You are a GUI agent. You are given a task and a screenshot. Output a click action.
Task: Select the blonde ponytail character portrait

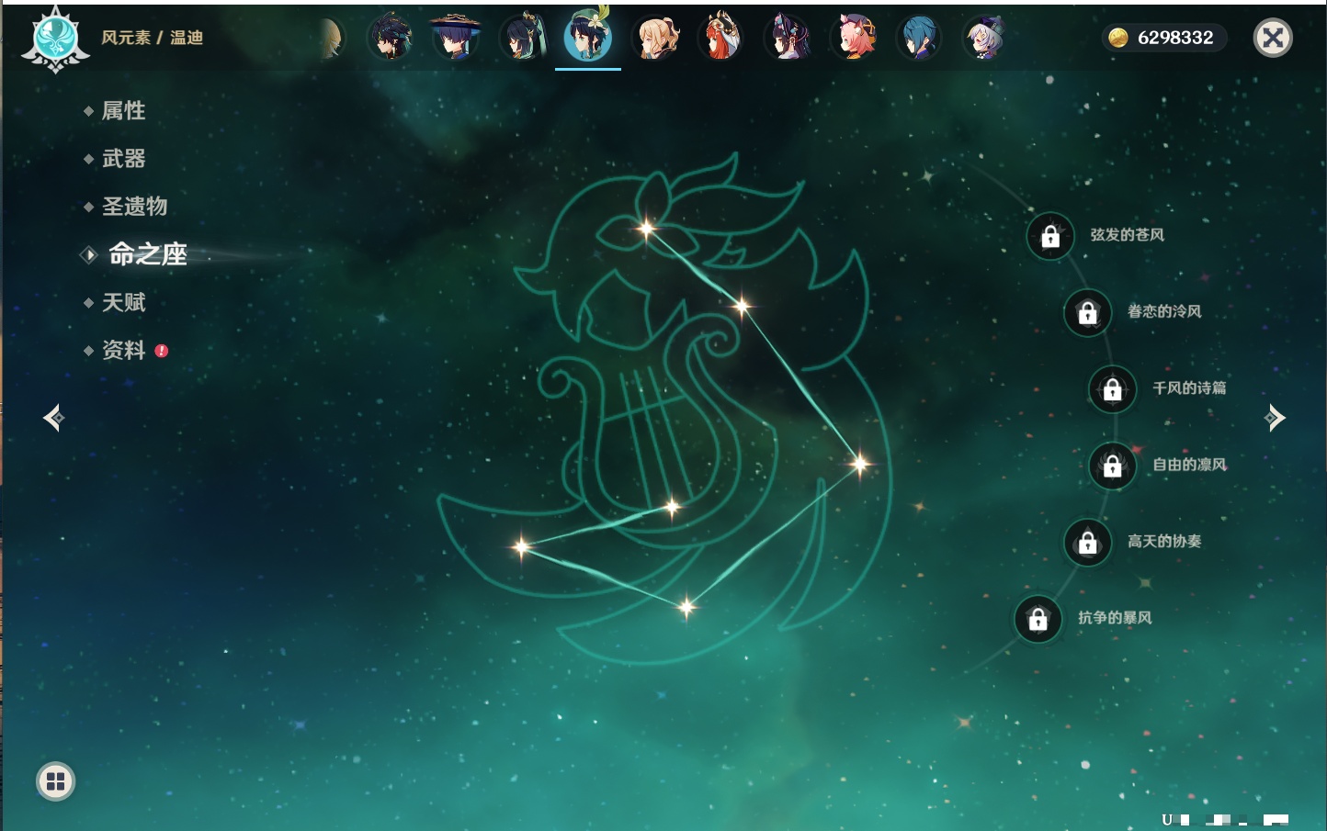tap(655, 39)
